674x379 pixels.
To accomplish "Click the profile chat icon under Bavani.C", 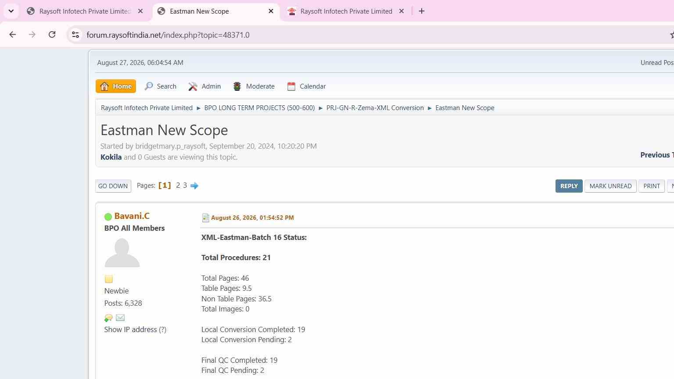I will click(x=108, y=318).
